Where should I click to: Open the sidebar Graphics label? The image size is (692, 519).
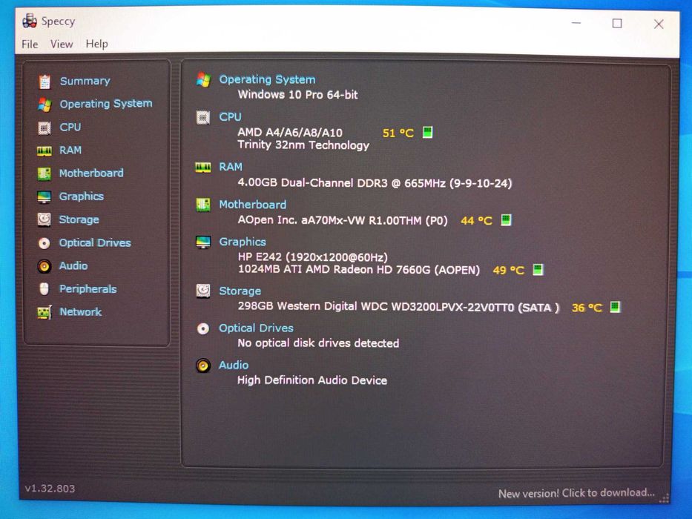coord(82,196)
